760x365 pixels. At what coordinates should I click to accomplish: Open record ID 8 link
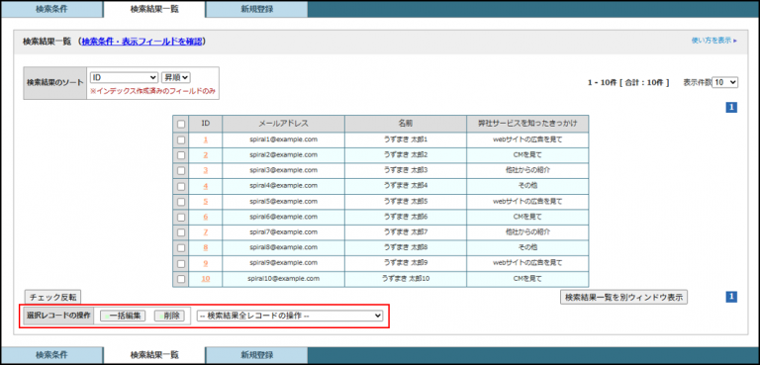pos(206,247)
